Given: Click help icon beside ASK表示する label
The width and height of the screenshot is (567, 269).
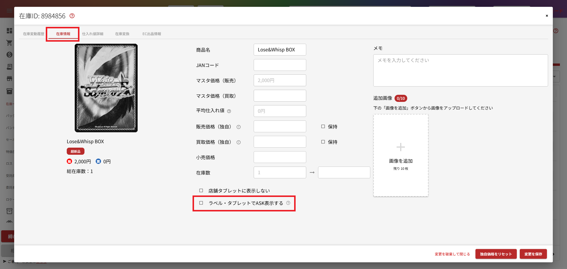Looking at the screenshot, I should click(288, 203).
